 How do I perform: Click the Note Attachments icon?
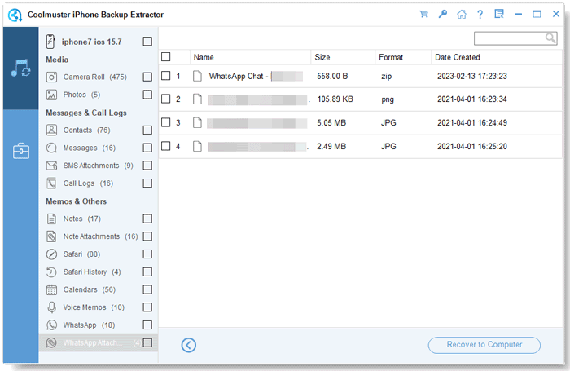coord(51,236)
